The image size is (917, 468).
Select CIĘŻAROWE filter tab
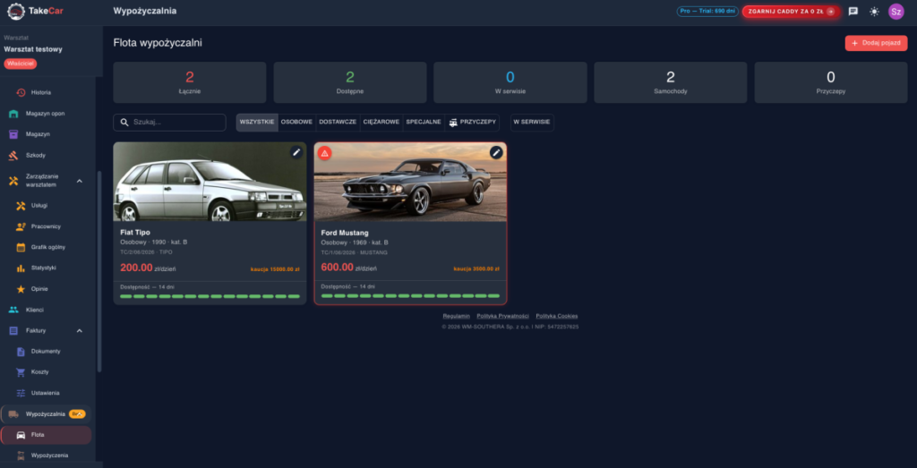point(381,122)
